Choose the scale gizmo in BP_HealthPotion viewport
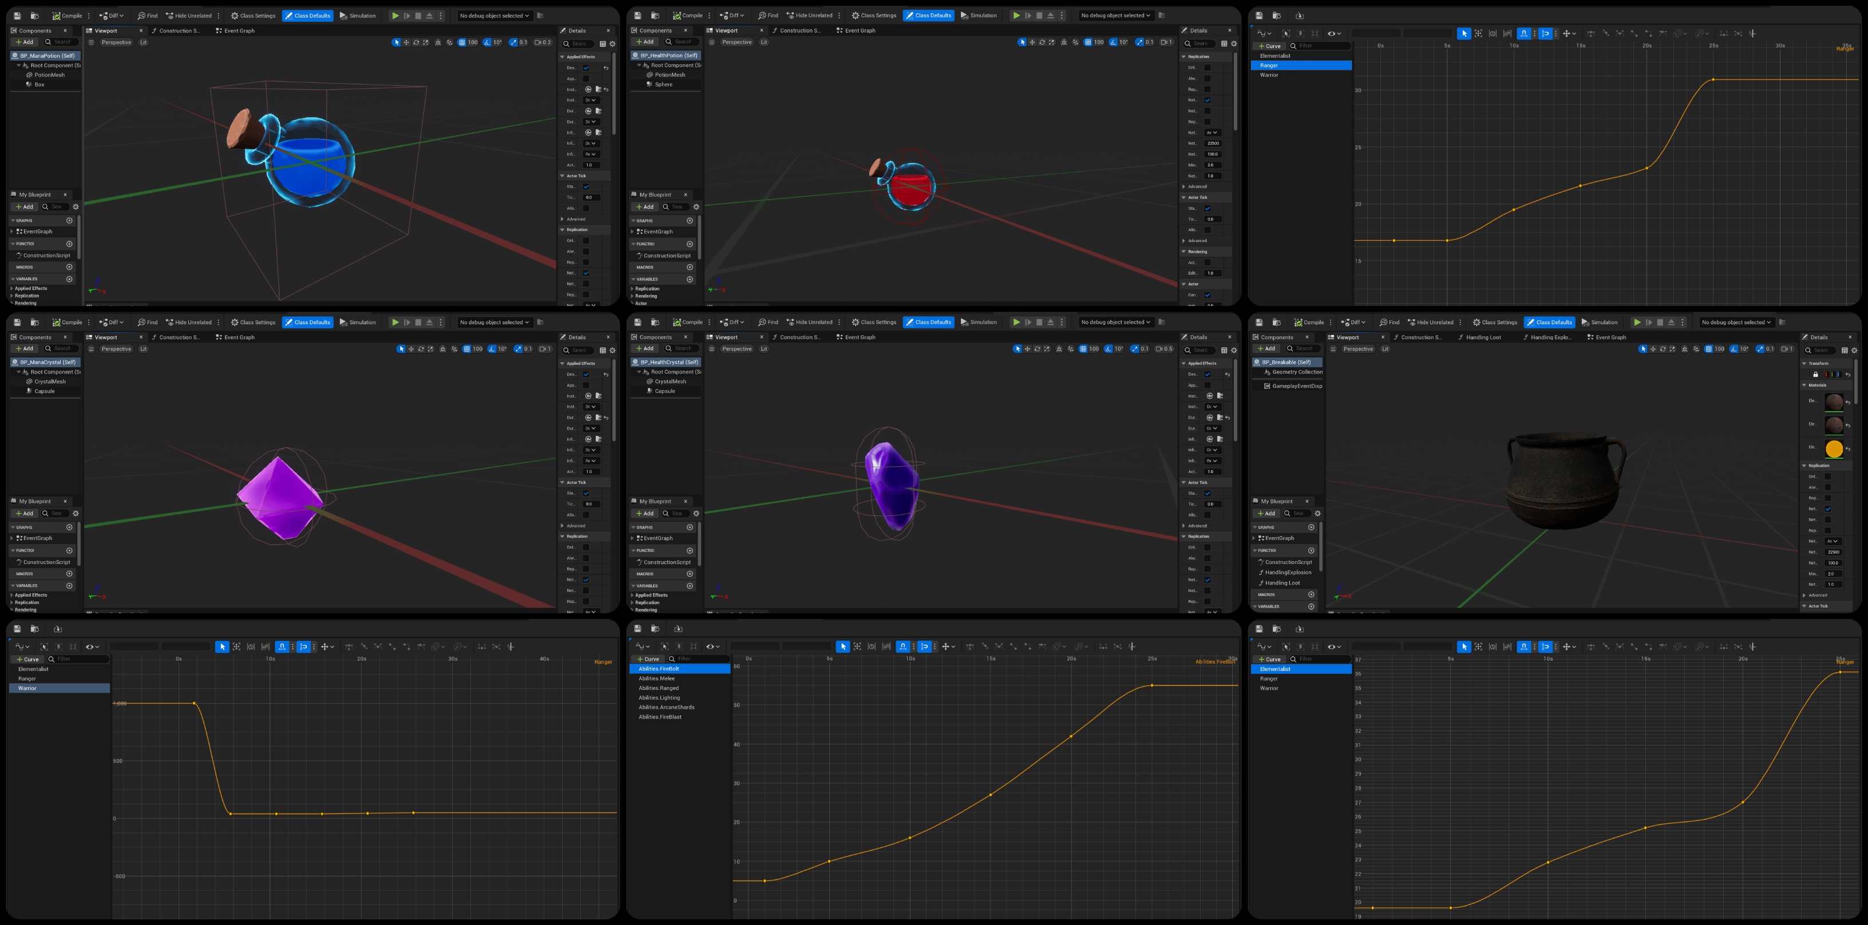This screenshot has height=925, width=1868. 1051,42
